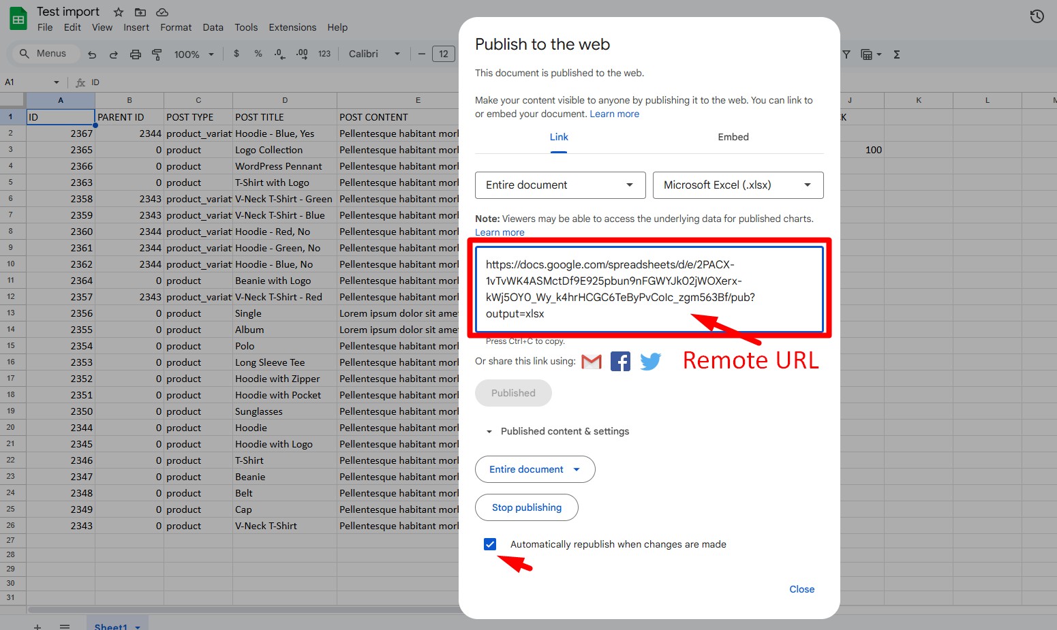
Task: Share the link on Twitter
Action: point(650,361)
